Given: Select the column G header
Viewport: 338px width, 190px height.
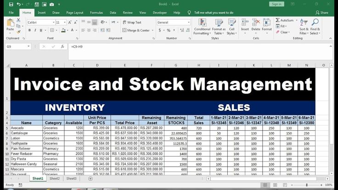Looking at the screenshot, I should [x=176, y=65].
